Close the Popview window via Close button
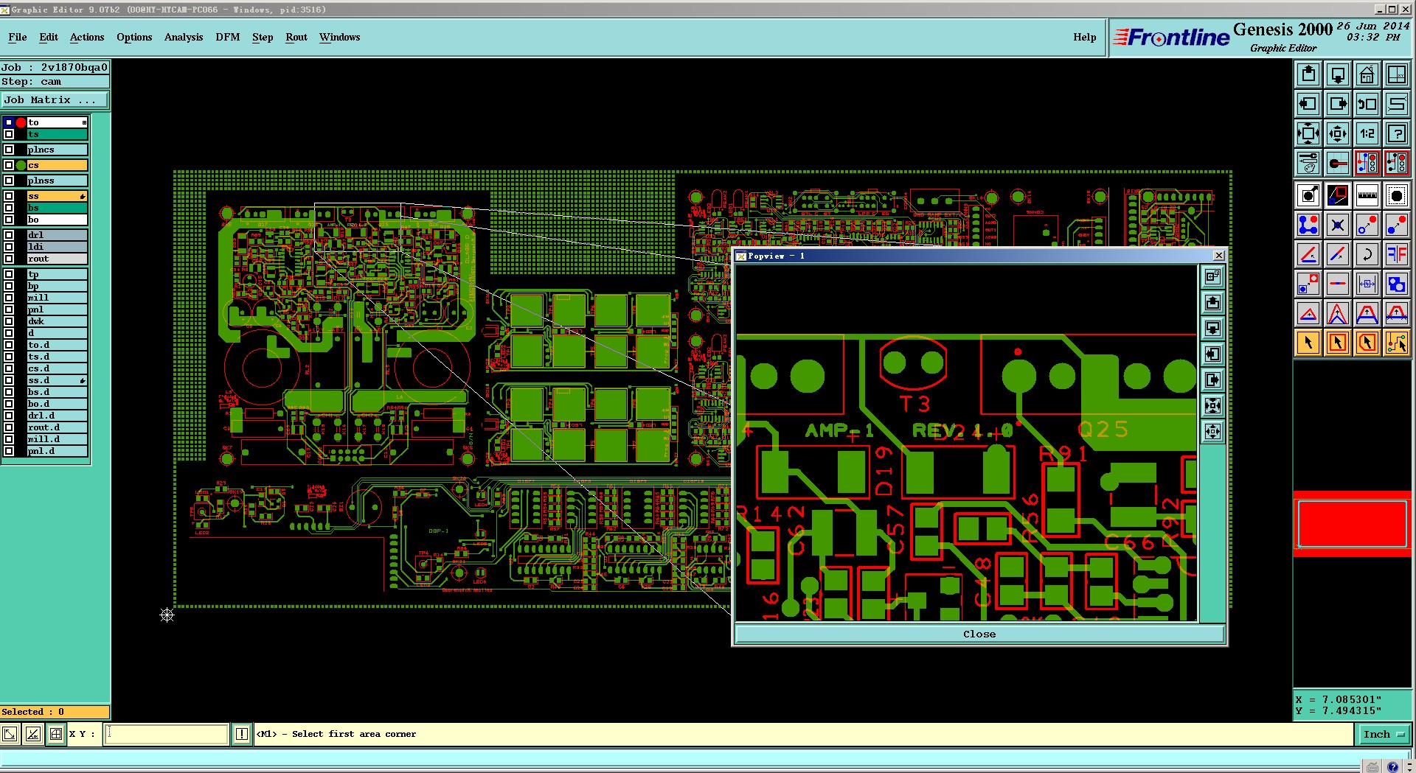Image resolution: width=1416 pixels, height=773 pixels. tap(979, 634)
